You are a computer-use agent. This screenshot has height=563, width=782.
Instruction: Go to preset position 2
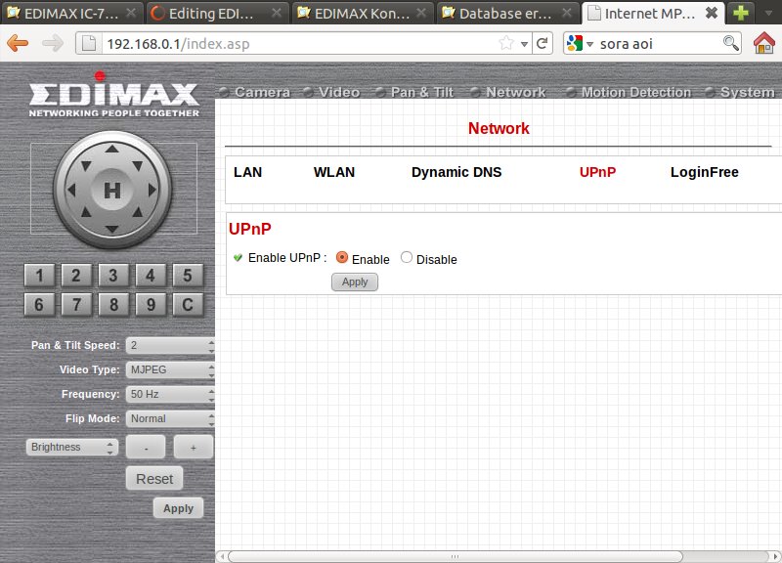(x=76, y=276)
